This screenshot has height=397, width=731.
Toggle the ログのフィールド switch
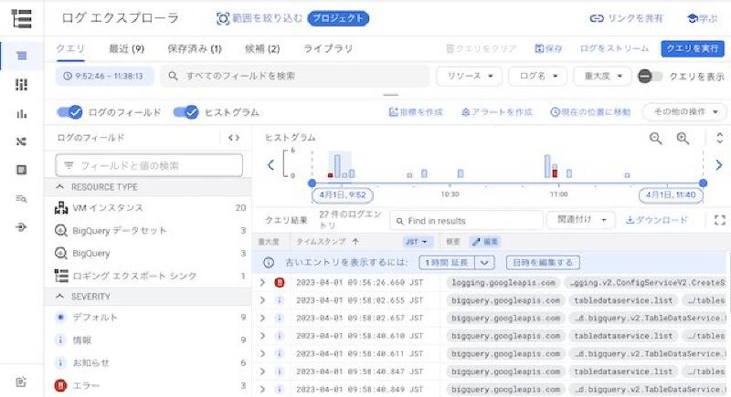click(69, 112)
